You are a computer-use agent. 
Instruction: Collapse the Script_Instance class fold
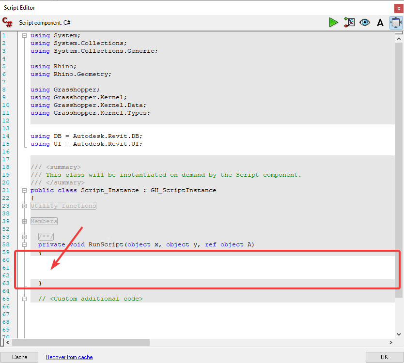point(24,190)
